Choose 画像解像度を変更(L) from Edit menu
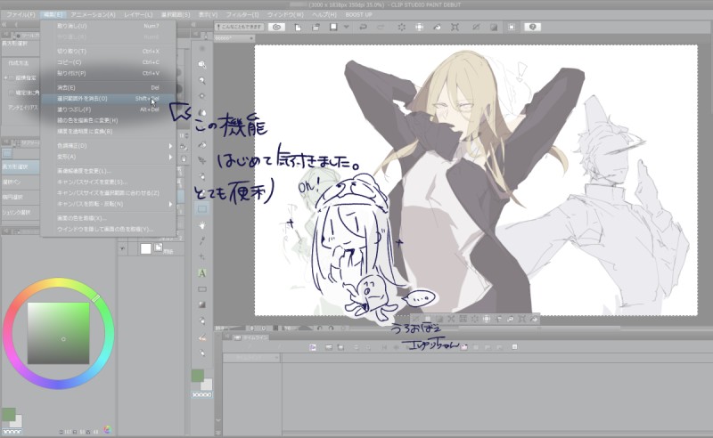 108,171
